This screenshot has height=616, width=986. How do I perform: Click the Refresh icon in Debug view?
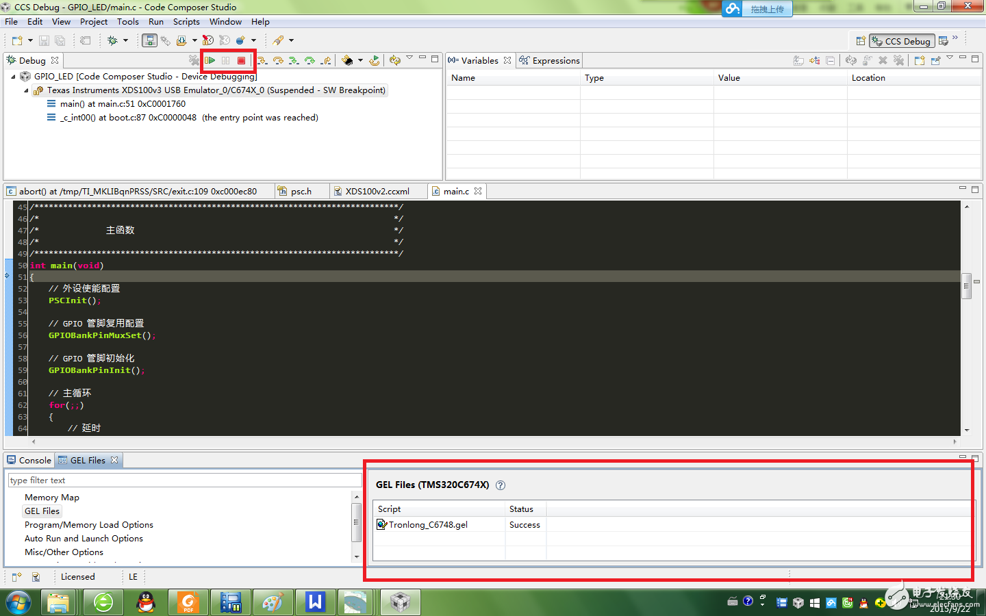coord(395,60)
